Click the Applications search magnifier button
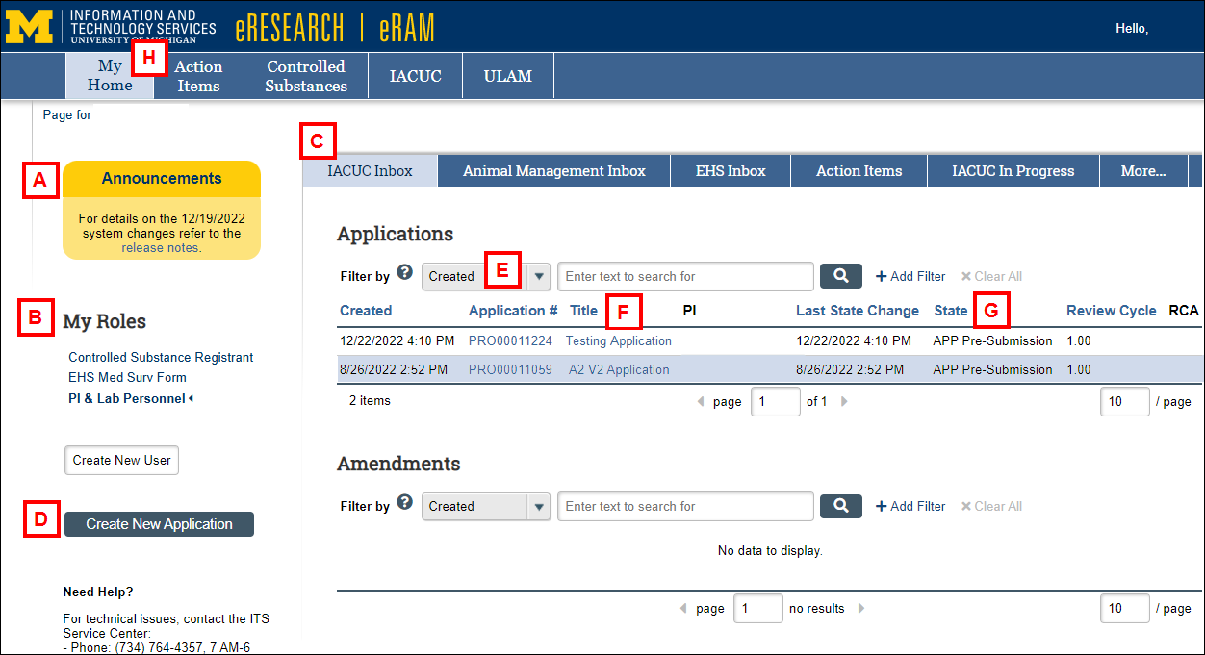 pos(840,276)
